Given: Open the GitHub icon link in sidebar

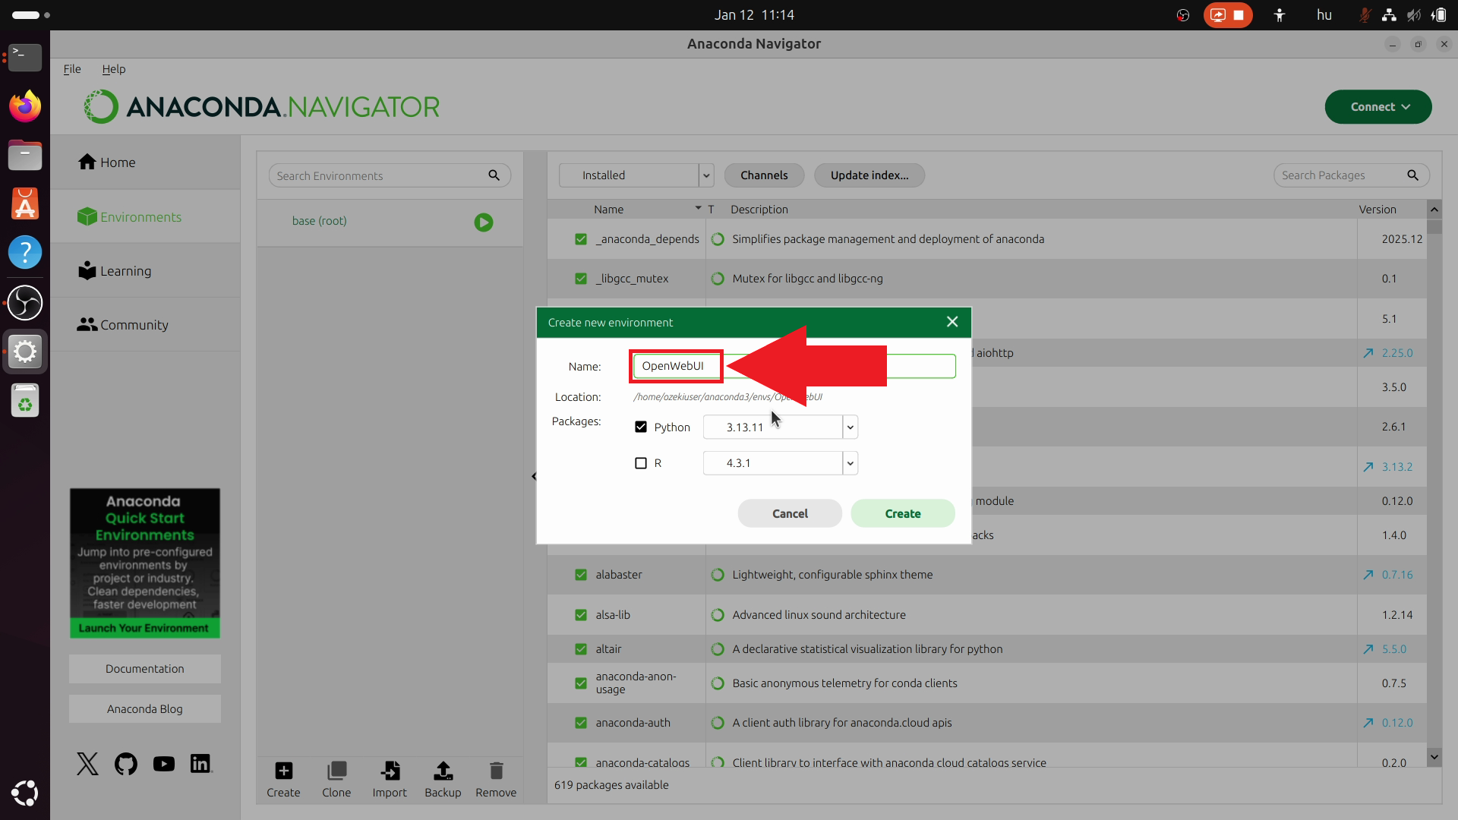Looking at the screenshot, I should click(x=126, y=764).
